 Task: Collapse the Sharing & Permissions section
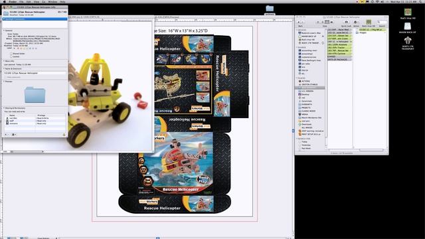pyautogui.click(x=4, y=108)
